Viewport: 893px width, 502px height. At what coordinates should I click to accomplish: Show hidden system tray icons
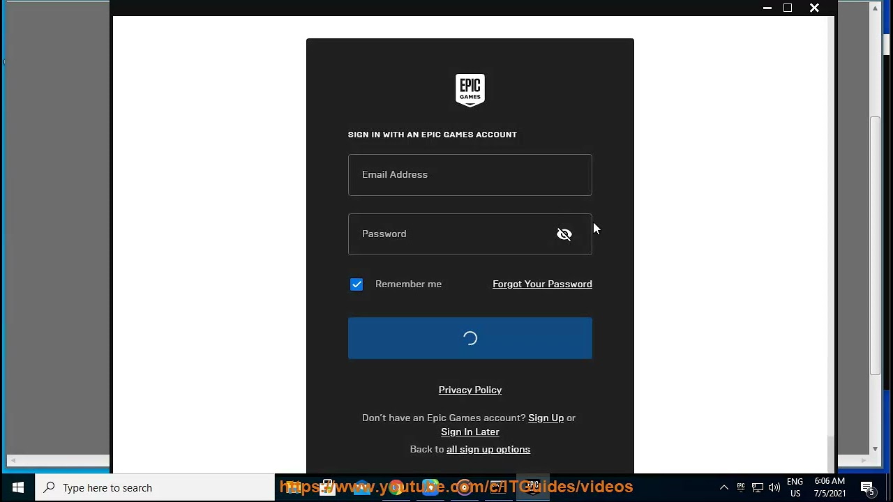tap(723, 487)
